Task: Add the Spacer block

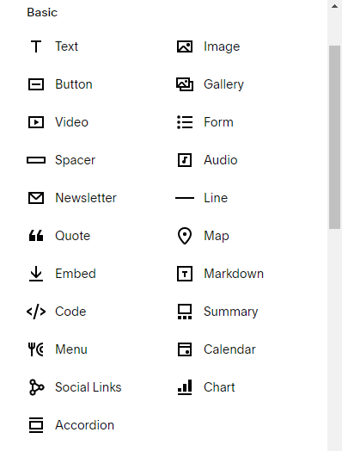Action: 75,160
